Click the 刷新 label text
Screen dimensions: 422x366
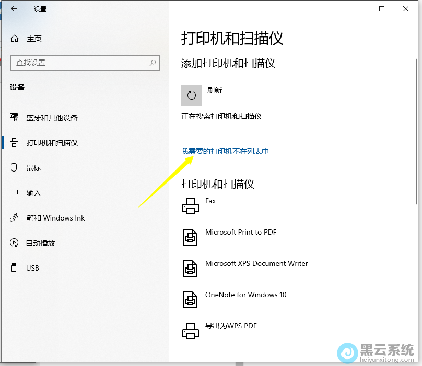215,90
